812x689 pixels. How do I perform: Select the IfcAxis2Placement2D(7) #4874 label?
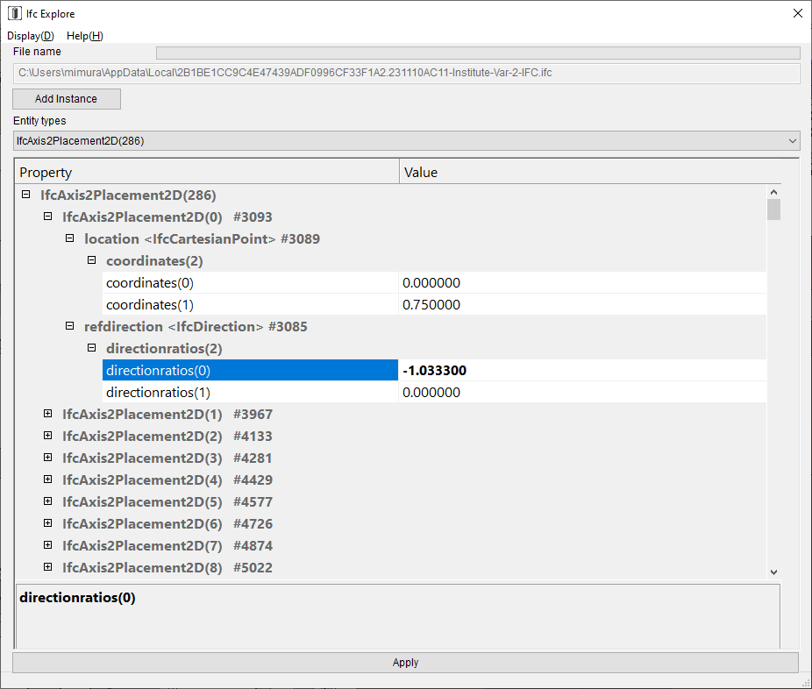167,545
